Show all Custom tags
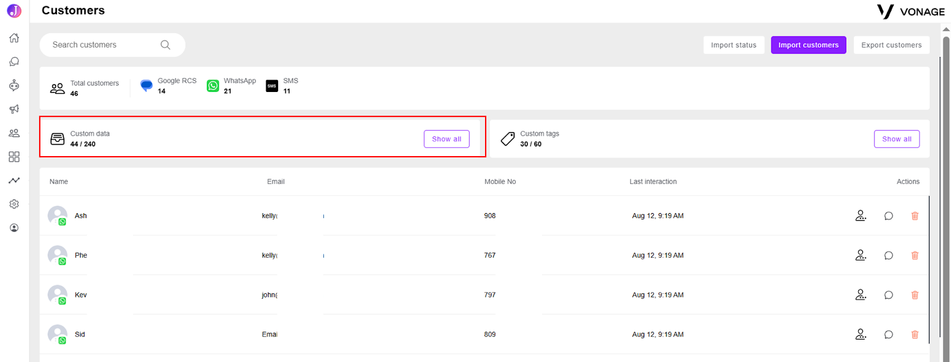The image size is (951, 362). (896, 139)
